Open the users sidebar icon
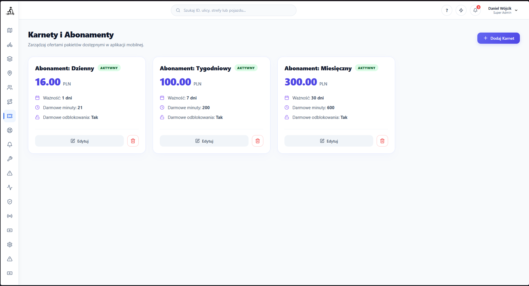This screenshot has width=529, height=286. [10, 87]
